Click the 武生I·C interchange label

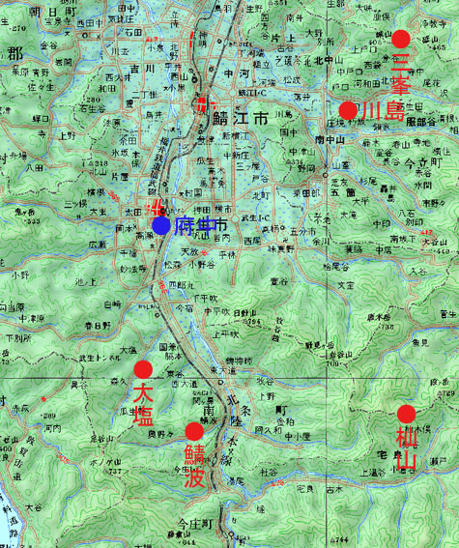pyautogui.click(x=255, y=218)
